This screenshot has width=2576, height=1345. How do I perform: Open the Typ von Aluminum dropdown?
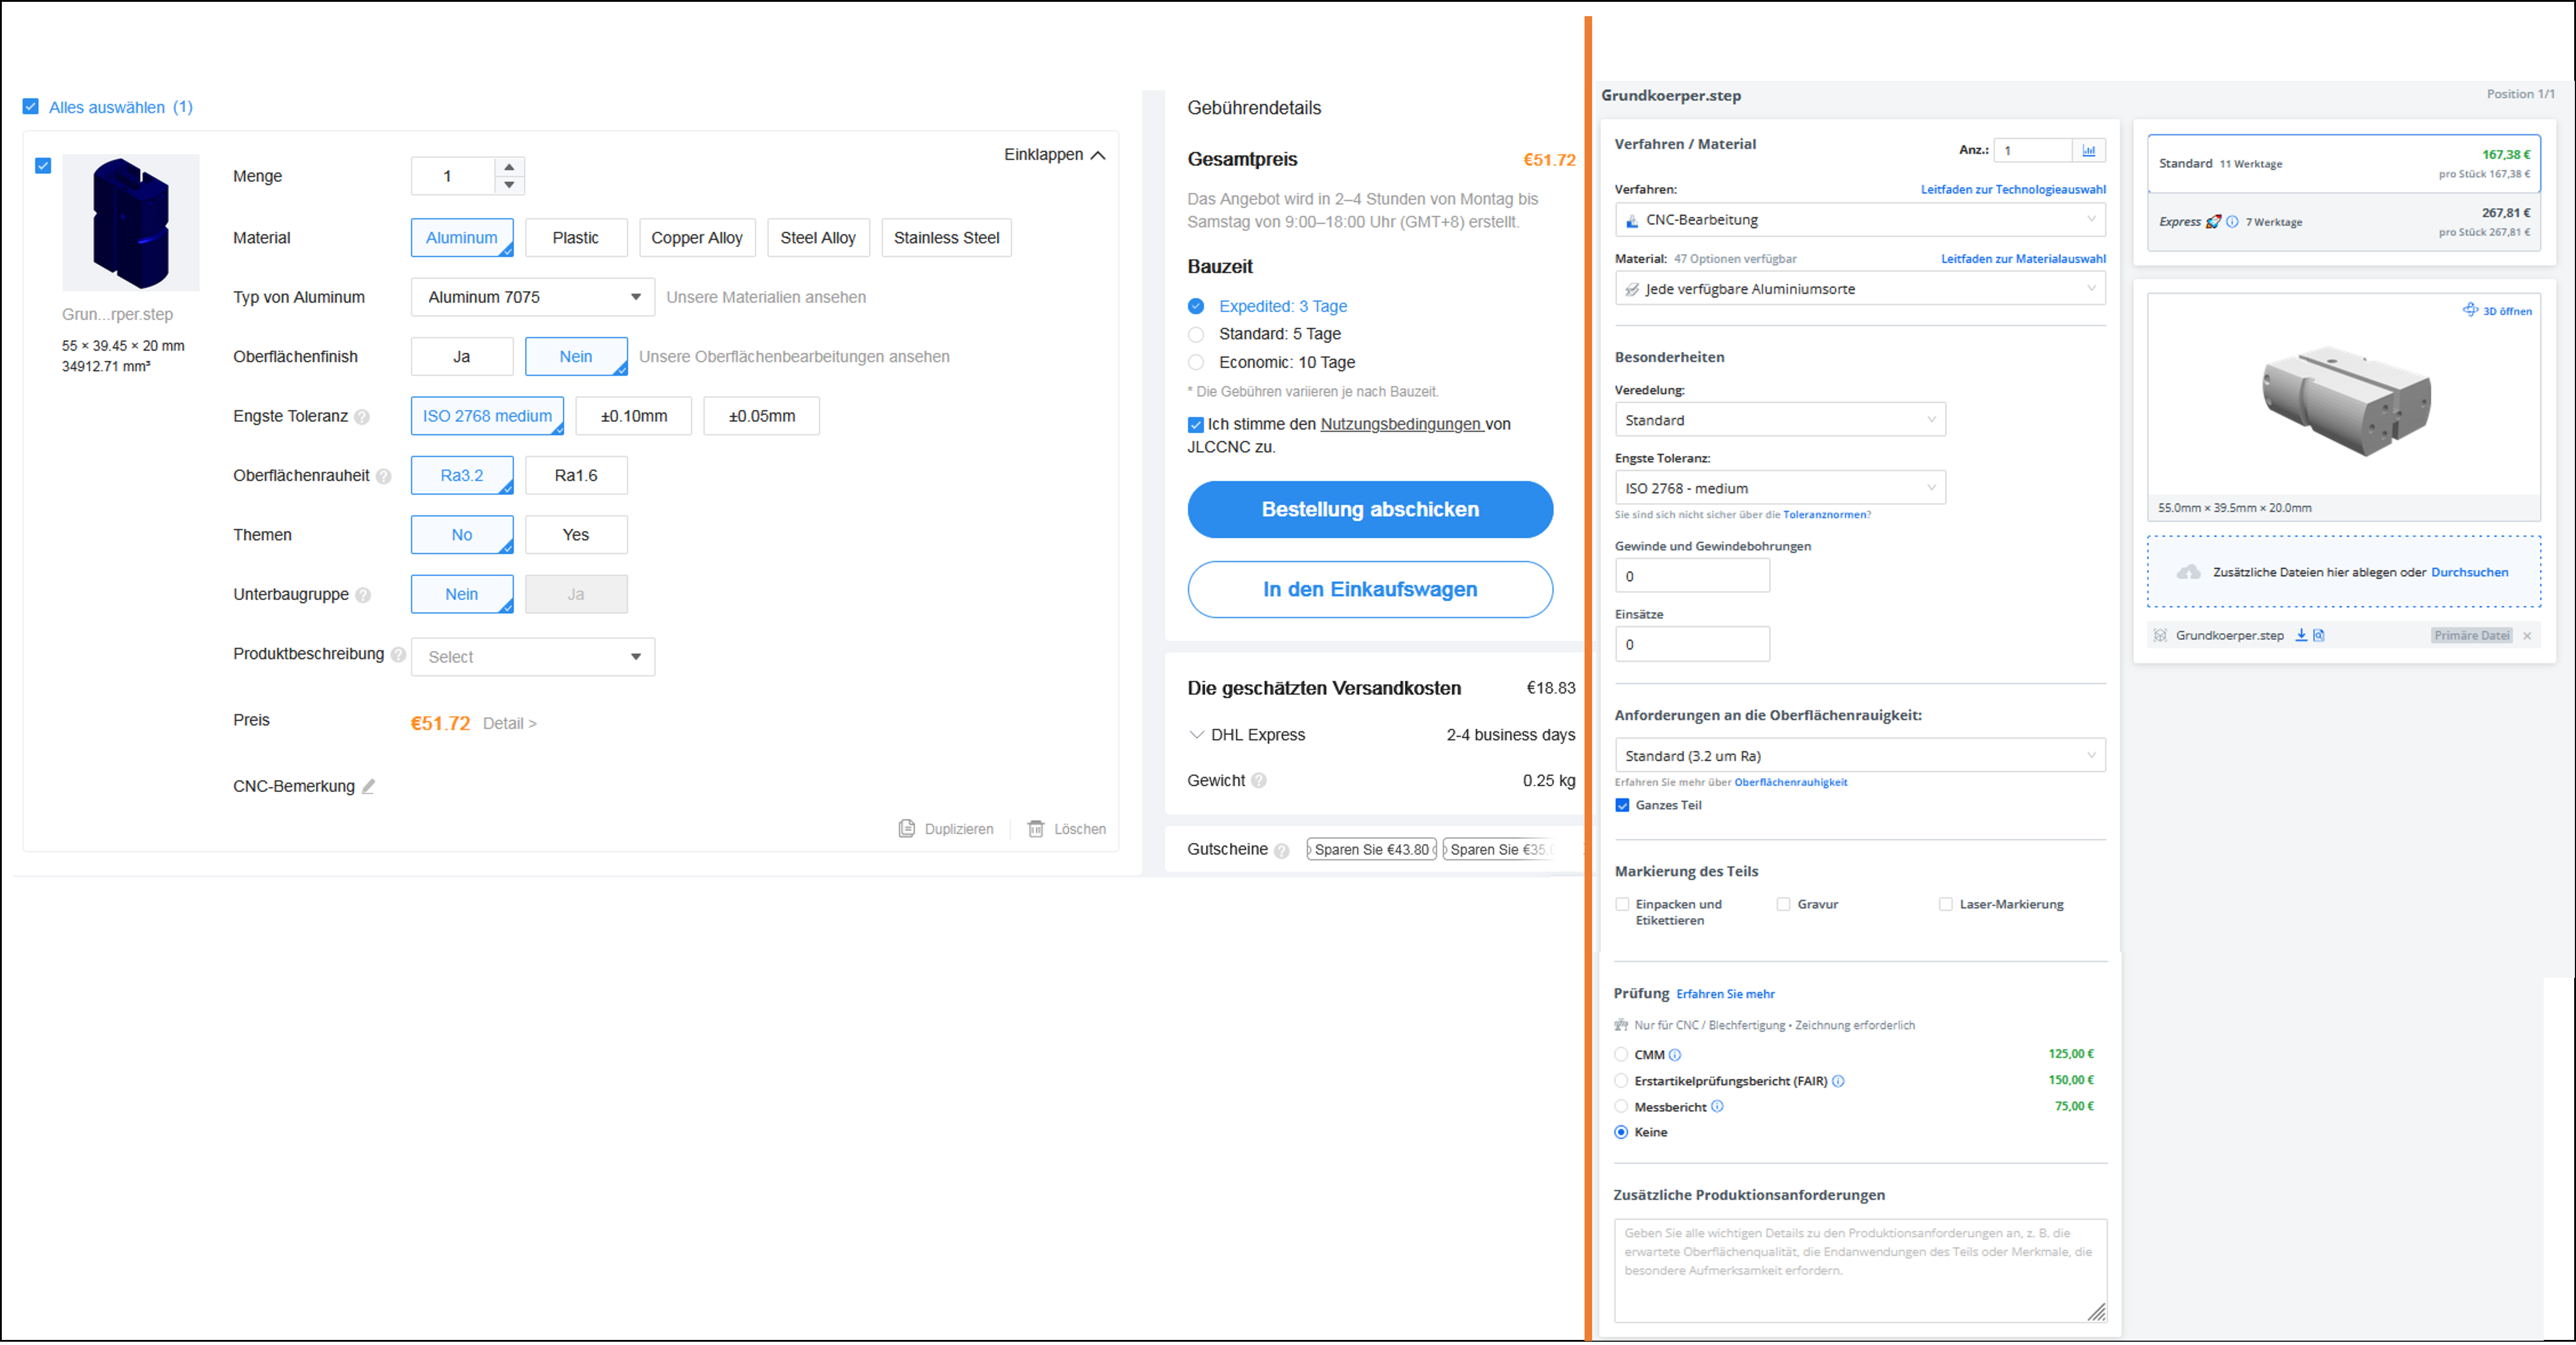[x=533, y=297]
